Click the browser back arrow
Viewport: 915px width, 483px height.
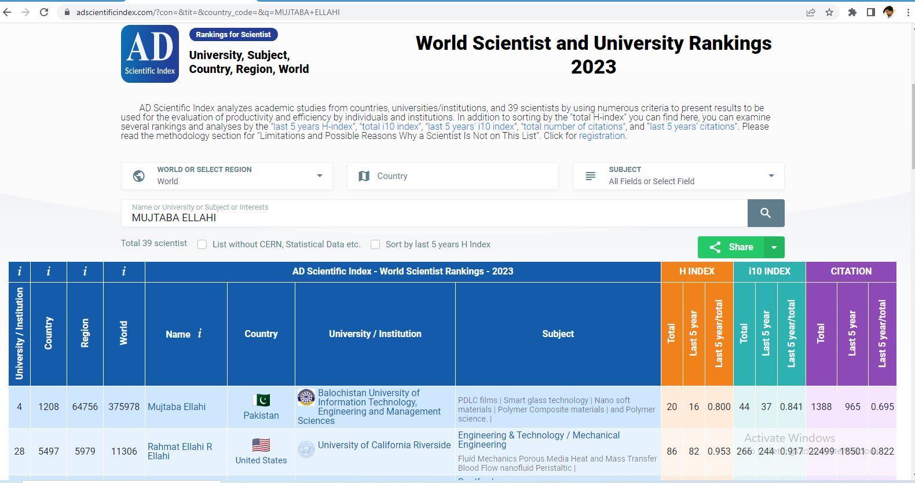(7, 12)
